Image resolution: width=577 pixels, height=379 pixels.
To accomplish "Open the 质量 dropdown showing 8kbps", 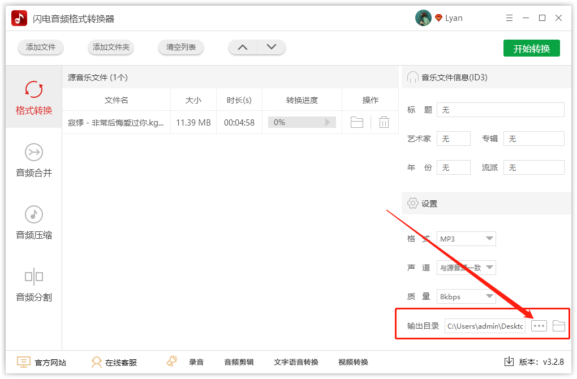I will [x=466, y=296].
